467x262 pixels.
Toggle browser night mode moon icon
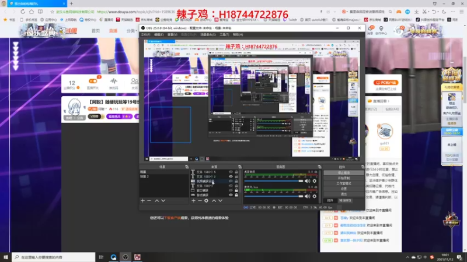[x=444, y=12]
